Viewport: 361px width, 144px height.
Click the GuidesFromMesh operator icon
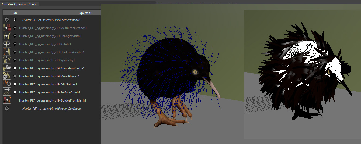[7, 100]
